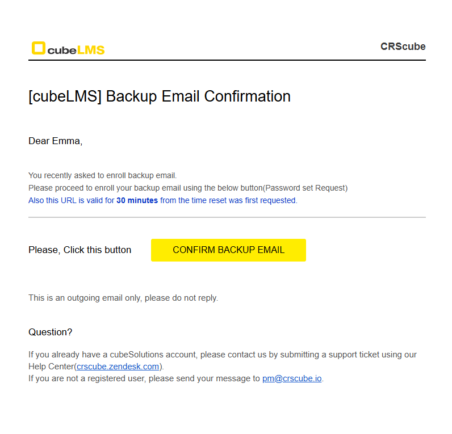Click the CRScube header text
The image size is (452, 434).
tap(403, 47)
